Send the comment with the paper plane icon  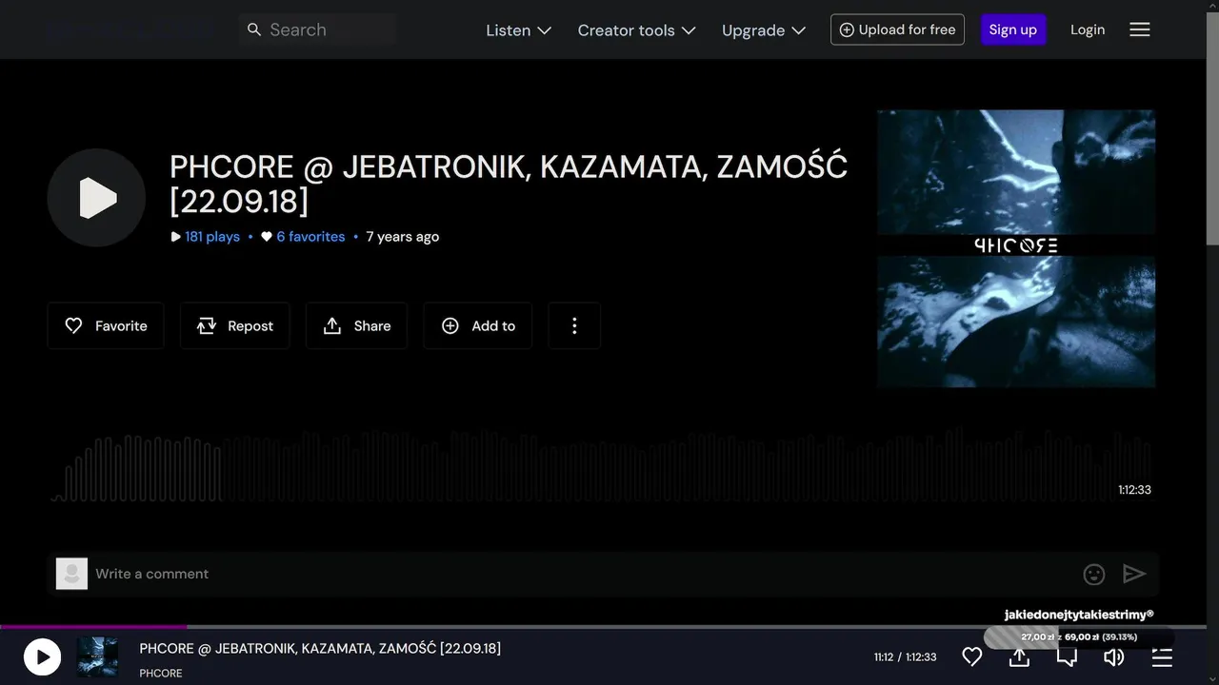[1134, 574]
